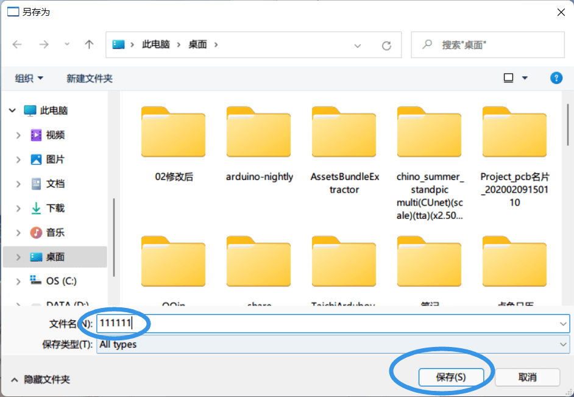Change the view layout icon
This screenshot has width=574, height=397.
point(508,78)
